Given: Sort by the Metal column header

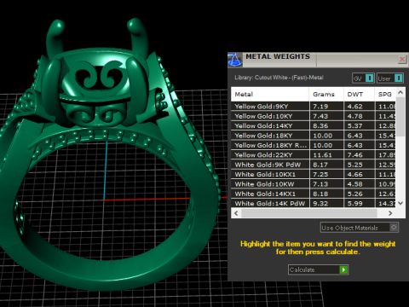Looking at the screenshot, I should 270,94.
